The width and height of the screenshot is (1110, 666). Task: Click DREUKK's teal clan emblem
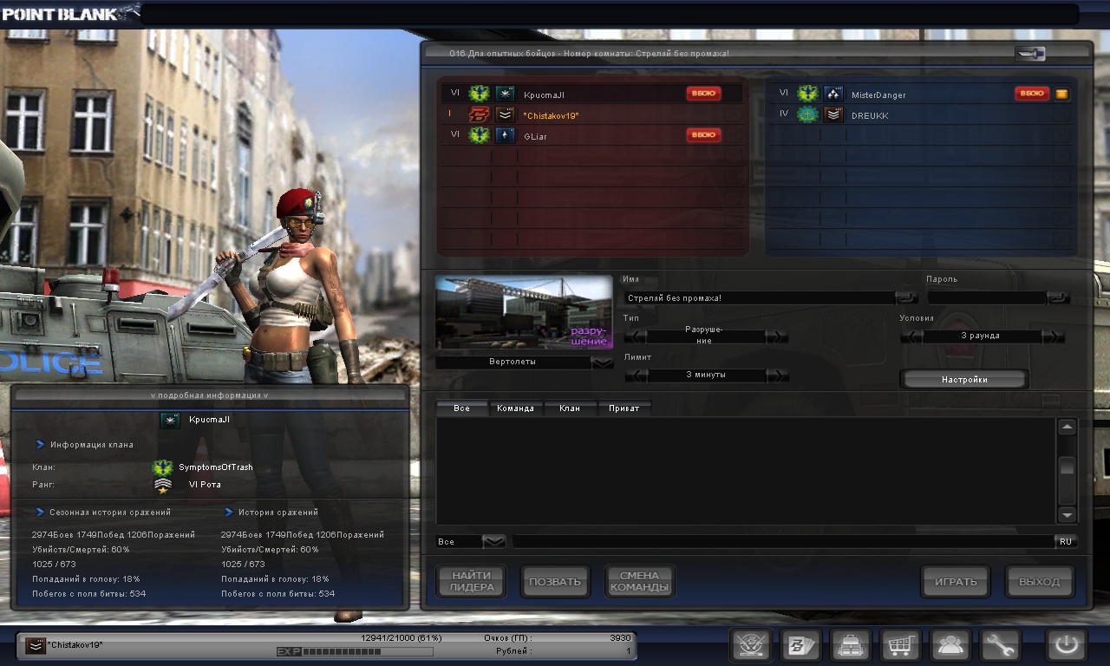807,114
